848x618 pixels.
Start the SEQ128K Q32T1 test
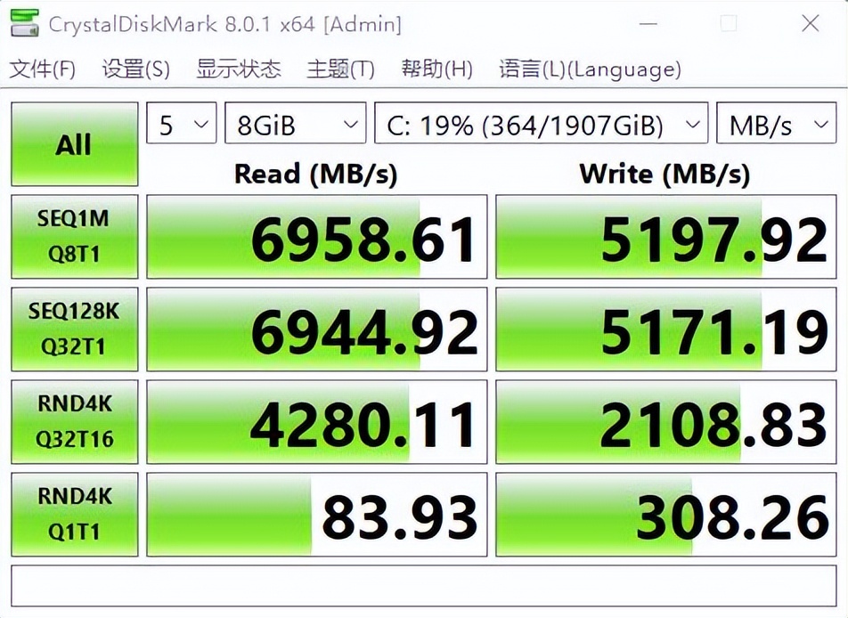pyautogui.click(x=75, y=329)
